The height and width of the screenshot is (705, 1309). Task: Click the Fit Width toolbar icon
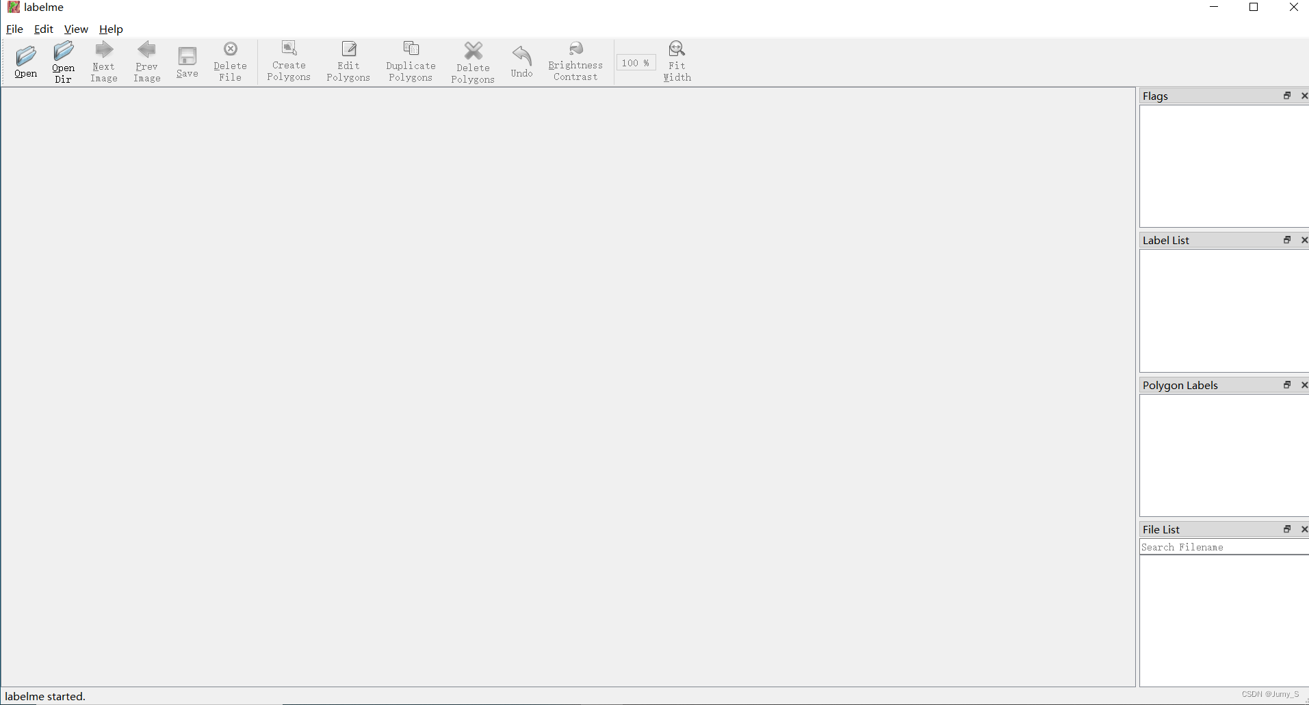(x=677, y=62)
